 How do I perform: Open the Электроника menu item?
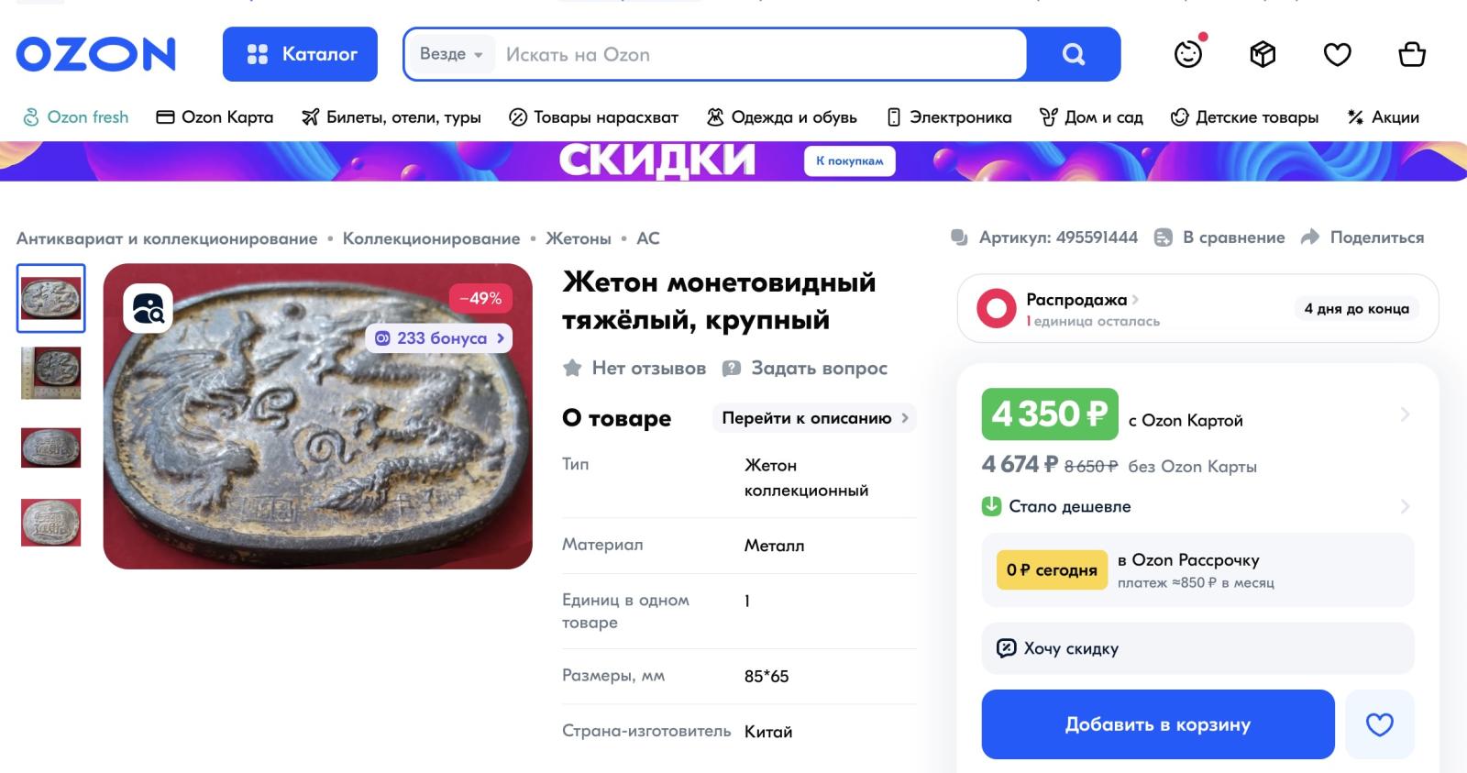coord(949,117)
